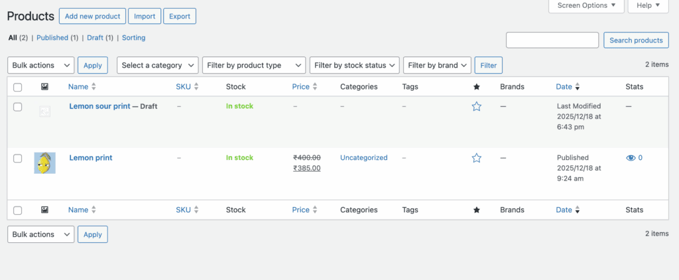Click sort arrow beside top Date header

pyautogui.click(x=578, y=87)
